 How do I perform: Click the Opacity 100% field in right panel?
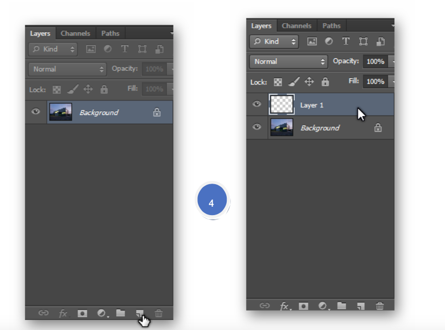pos(375,61)
